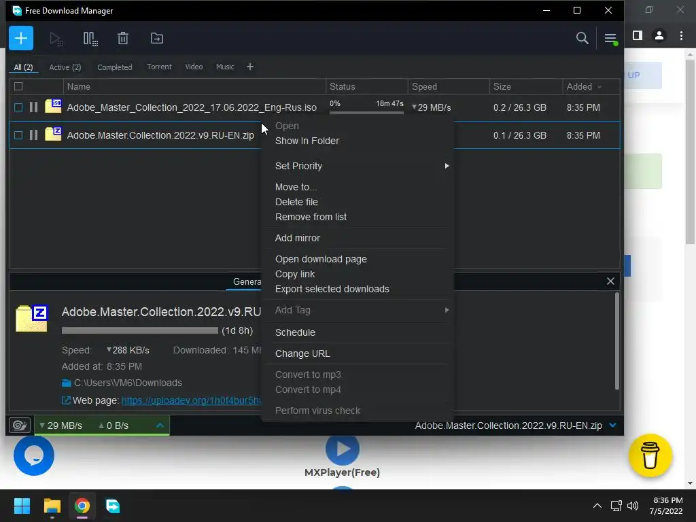This screenshot has width=696, height=522.
Task: Click Free Download Manager taskbar icon
Action: tap(112, 506)
